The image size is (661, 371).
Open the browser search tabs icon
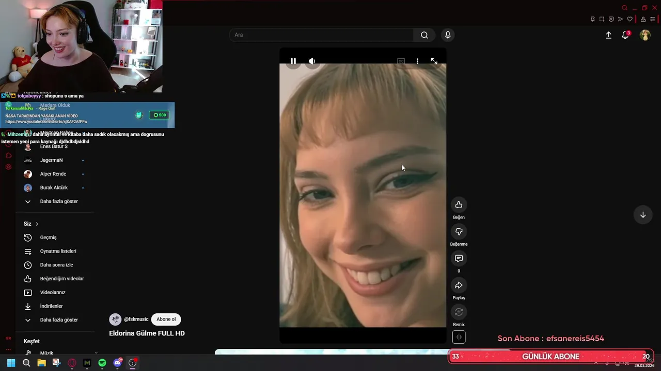(624, 8)
